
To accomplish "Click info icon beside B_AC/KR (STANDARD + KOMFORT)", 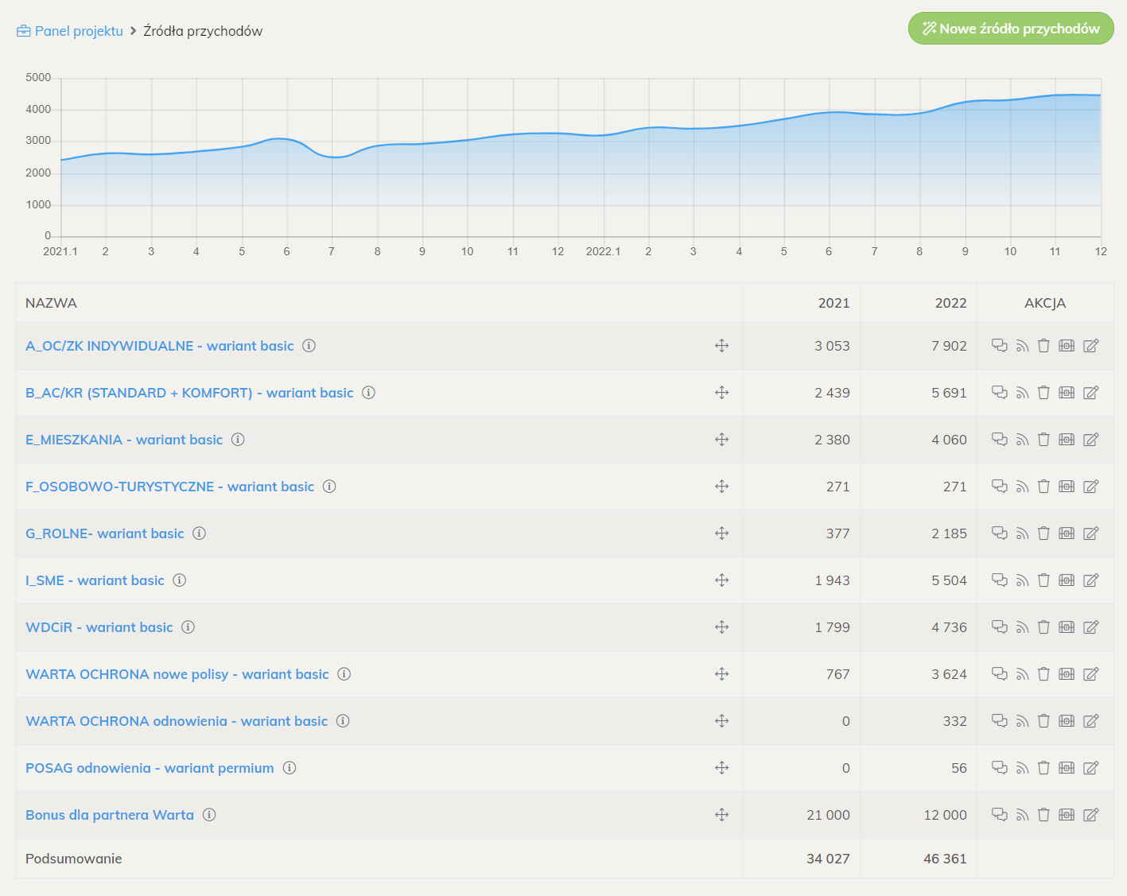I will coord(369,393).
